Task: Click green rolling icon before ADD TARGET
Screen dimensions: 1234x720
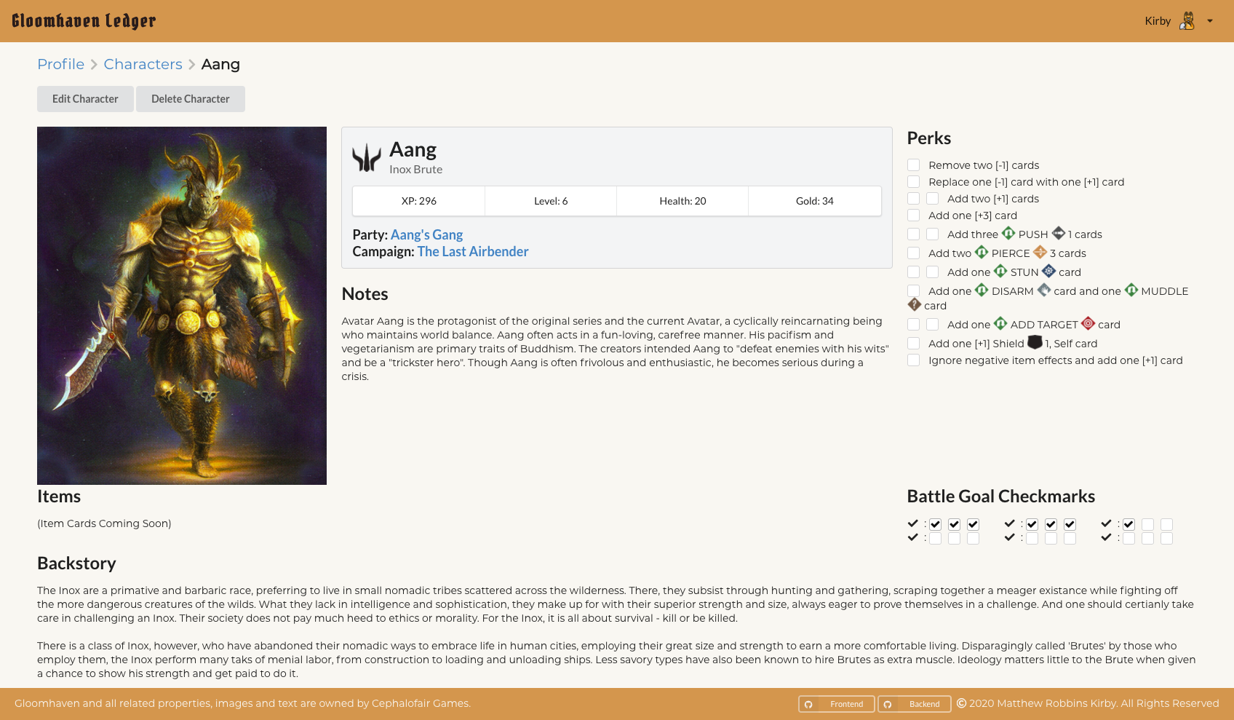Action: (1000, 323)
